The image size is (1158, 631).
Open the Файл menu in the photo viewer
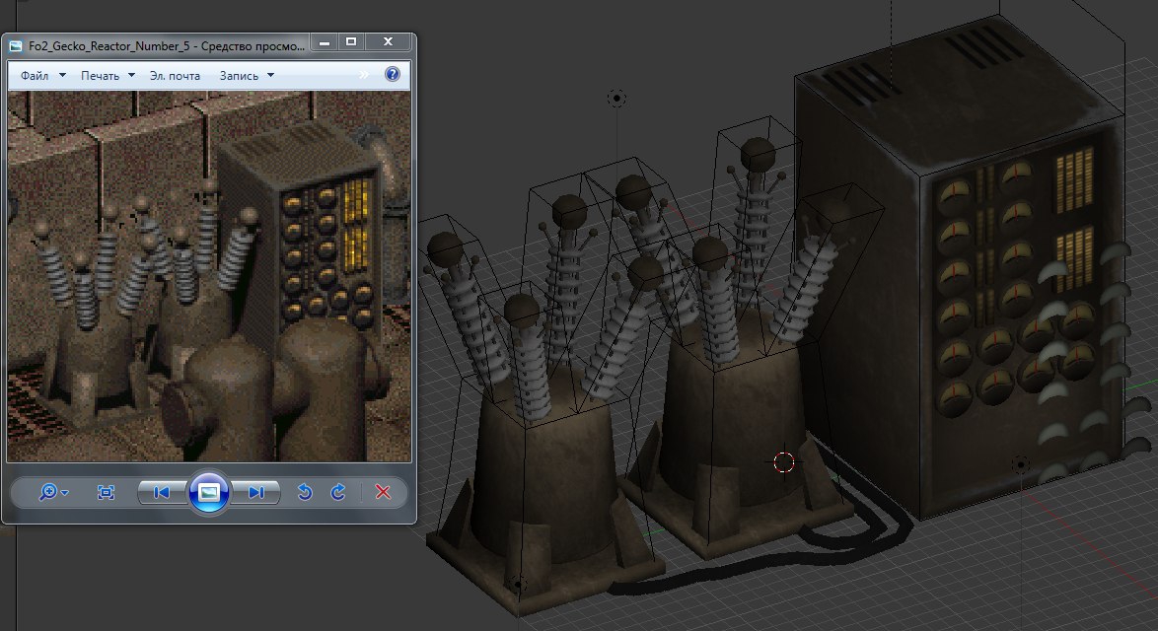42,75
